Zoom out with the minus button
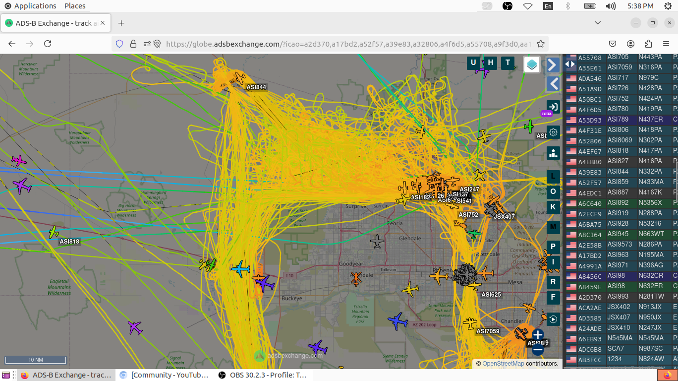The height and width of the screenshot is (381, 678). pyautogui.click(x=538, y=350)
